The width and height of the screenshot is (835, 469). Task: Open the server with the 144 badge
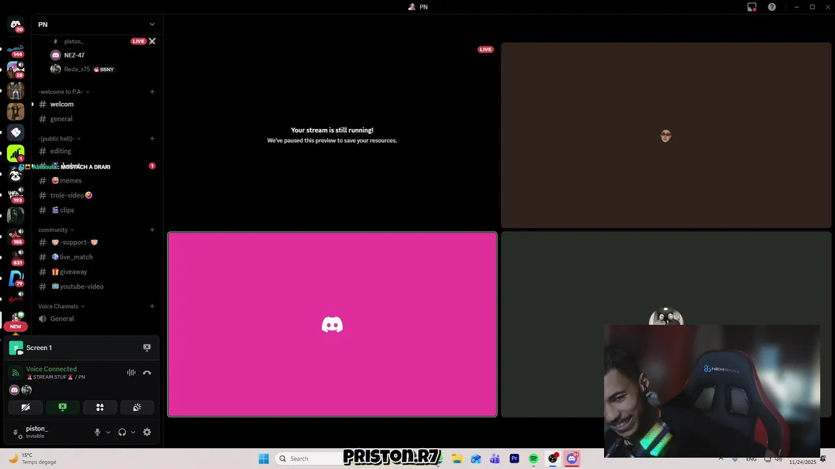click(x=16, y=51)
